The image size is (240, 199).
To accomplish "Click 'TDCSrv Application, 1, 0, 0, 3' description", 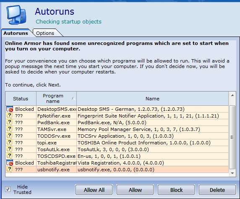I will pos(125,136).
